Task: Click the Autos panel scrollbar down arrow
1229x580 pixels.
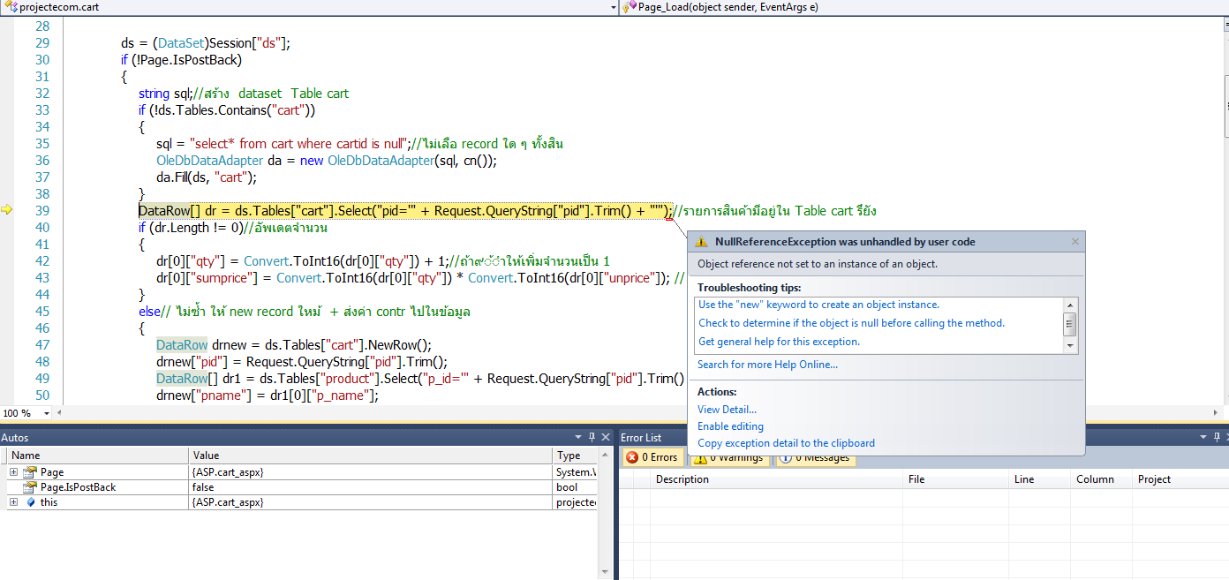Action: coord(605,574)
